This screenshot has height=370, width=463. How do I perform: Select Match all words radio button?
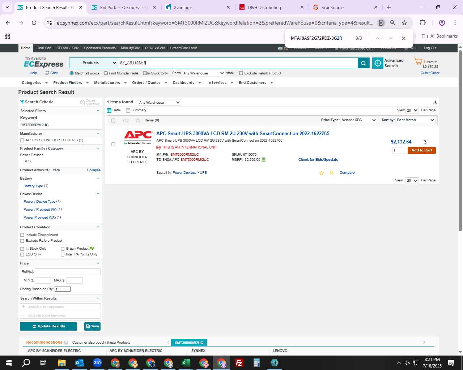[x=72, y=73]
